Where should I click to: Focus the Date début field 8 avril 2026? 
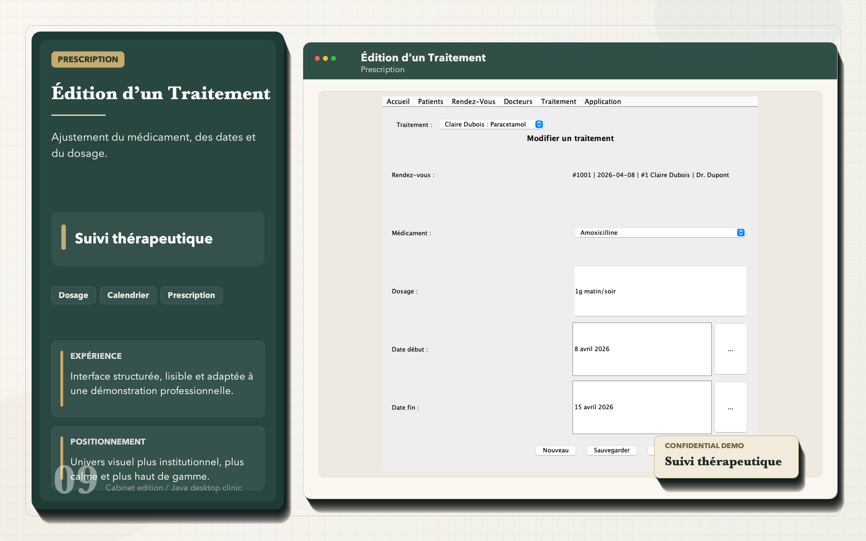tap(642, 349)
